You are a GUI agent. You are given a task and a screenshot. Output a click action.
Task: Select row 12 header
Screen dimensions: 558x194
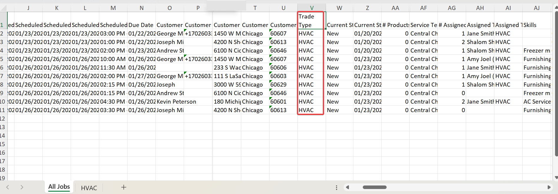pos(3,119)
